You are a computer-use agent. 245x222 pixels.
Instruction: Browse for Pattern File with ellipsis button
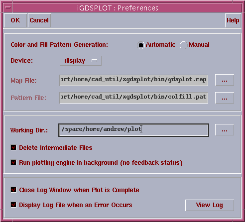coord(225,98)
